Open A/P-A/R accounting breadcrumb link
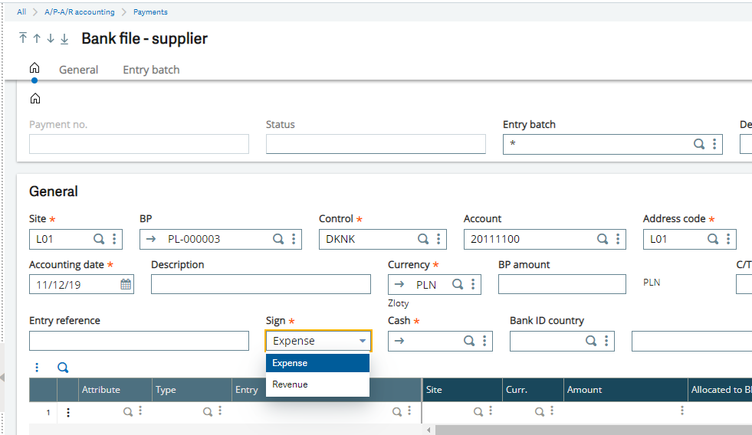 coord(80,12)
